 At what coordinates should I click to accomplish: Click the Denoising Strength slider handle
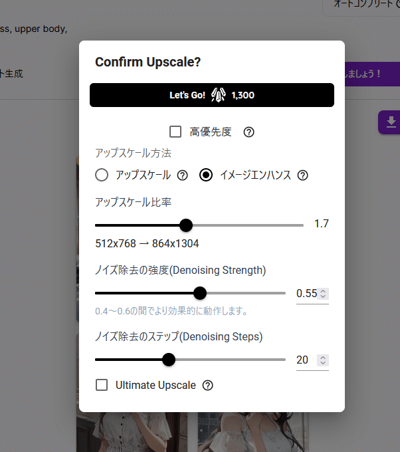(x=199, y=293)
